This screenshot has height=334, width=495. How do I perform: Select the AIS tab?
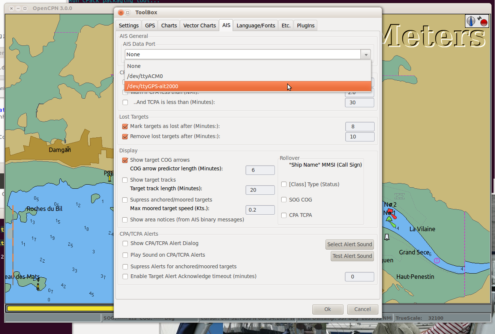[226, 25]
